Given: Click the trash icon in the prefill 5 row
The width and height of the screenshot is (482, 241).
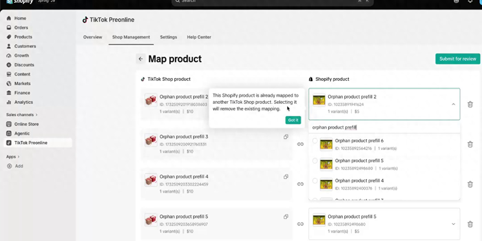Looking at the screenshot, I should (x=470, y=224).
